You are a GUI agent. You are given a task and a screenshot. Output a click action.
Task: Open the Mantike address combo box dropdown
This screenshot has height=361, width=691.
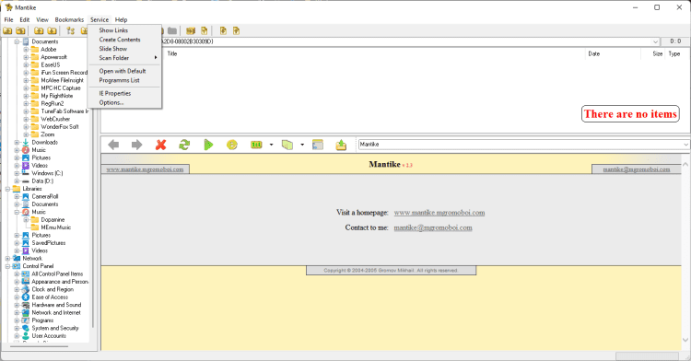685,145
